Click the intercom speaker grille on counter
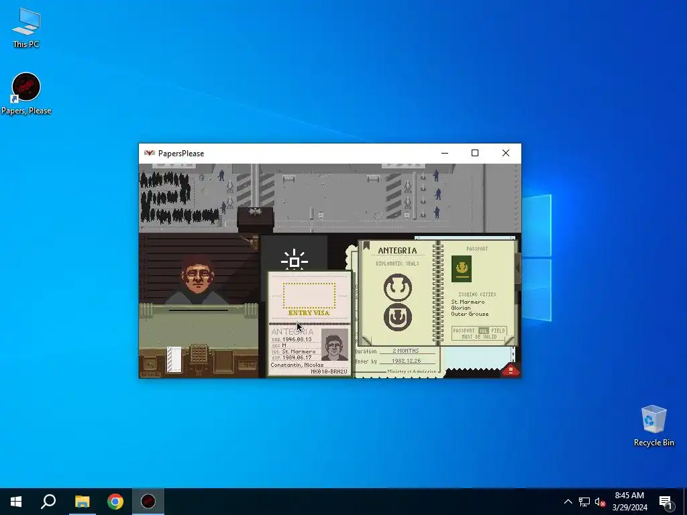The width and height of the screenshot is (687, 515). point(199,354)
